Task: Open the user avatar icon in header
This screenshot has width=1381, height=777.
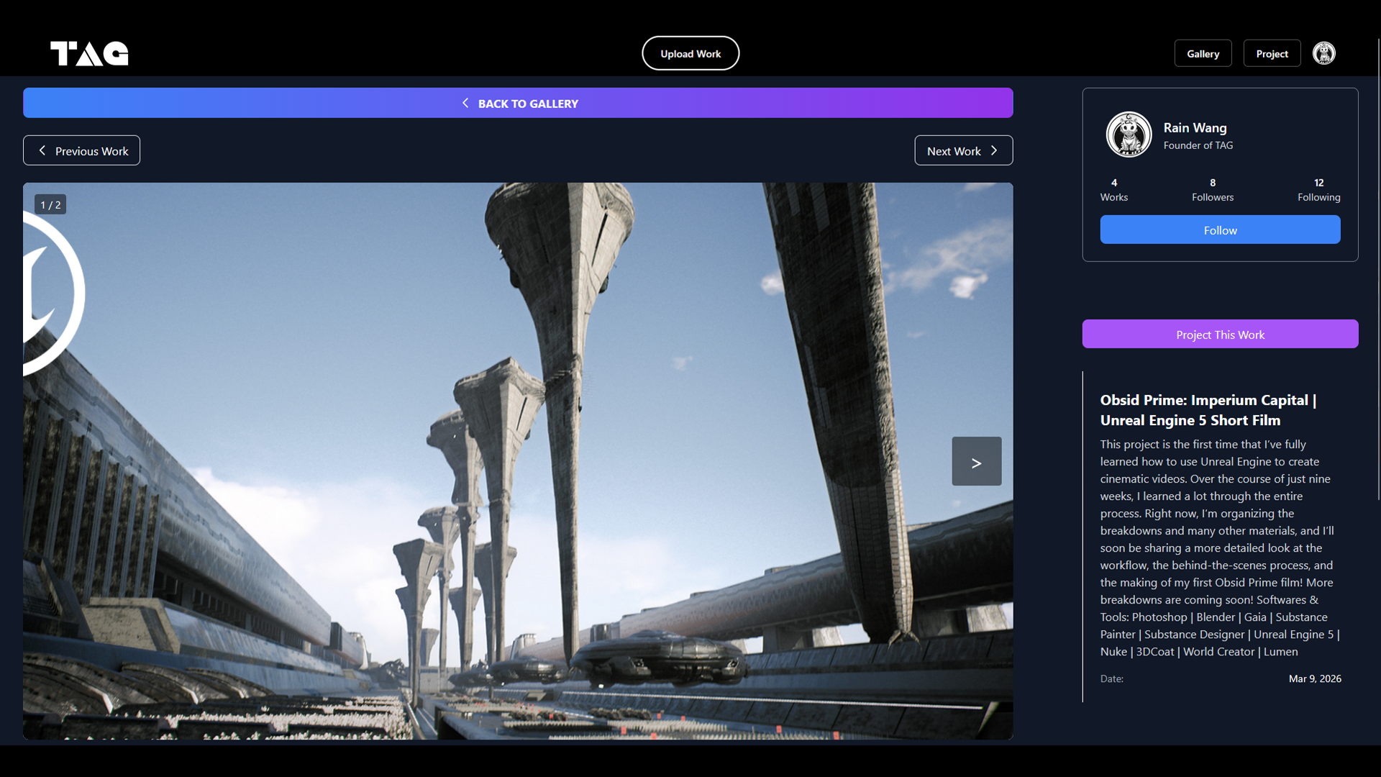Action: pyautogui.click(x=1324, y=53)
